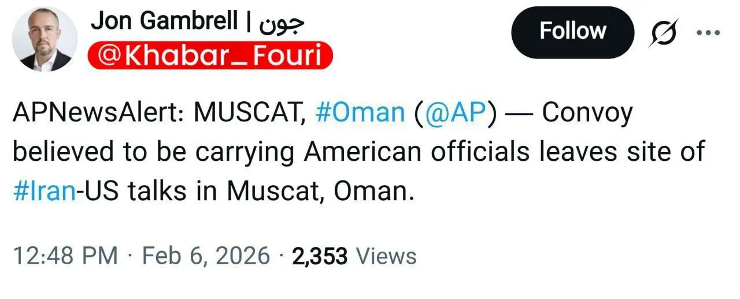
Task: Click the phrase American officials
Action: [416, 152]
